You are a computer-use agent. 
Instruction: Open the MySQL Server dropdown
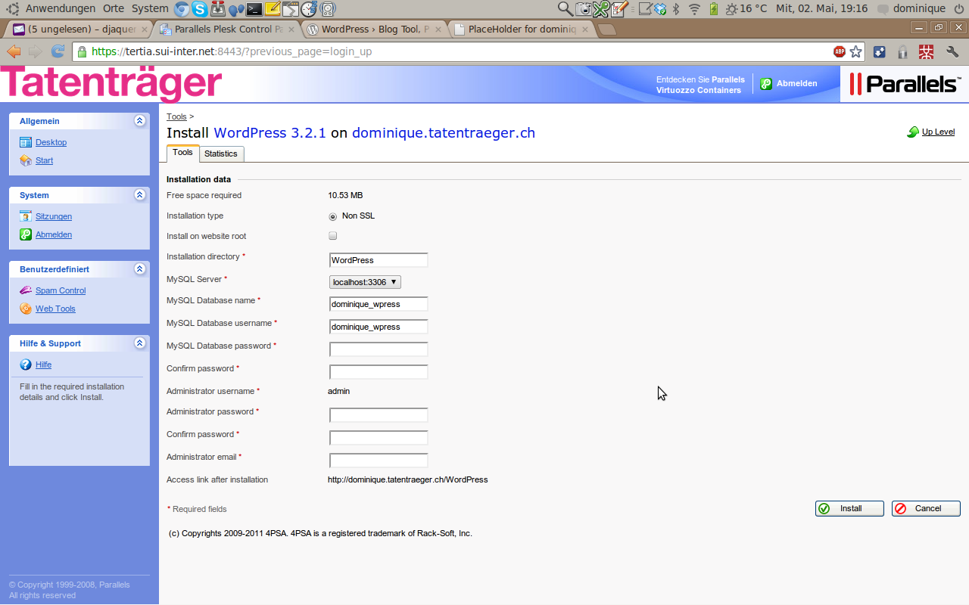[x=365, y=282]
